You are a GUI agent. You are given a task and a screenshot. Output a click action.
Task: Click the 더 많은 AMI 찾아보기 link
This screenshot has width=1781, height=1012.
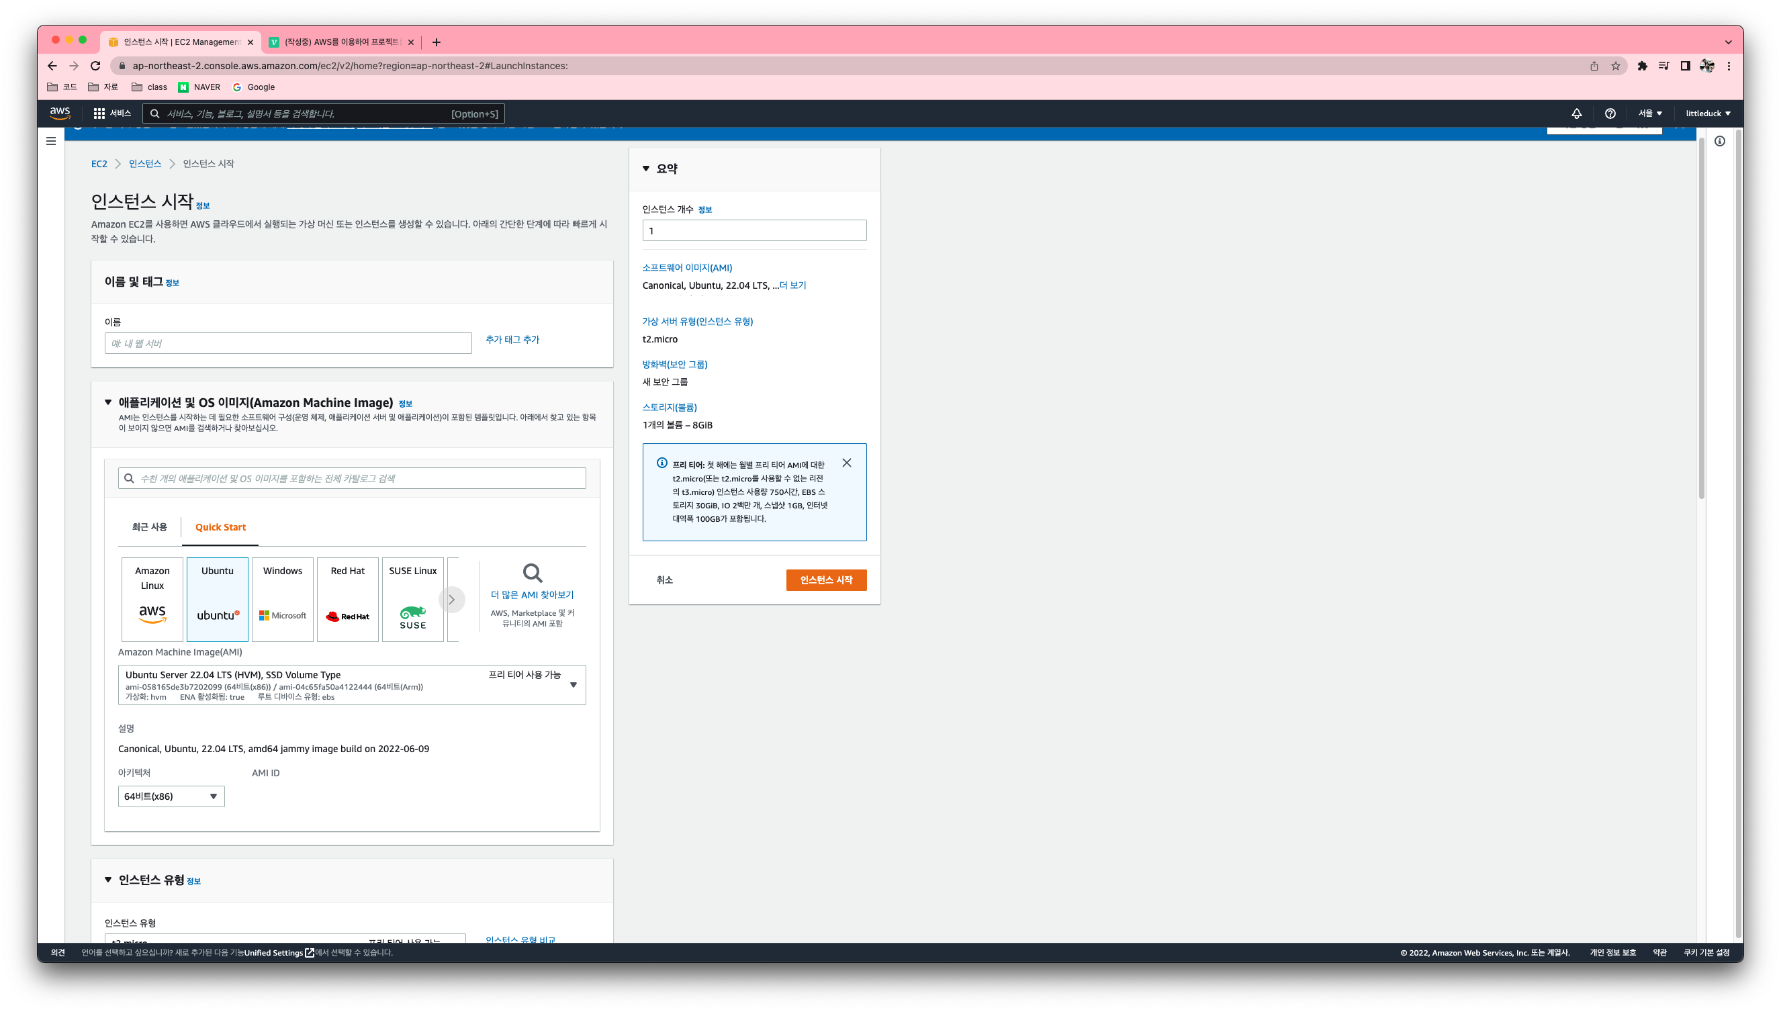(x=533, y=595)
